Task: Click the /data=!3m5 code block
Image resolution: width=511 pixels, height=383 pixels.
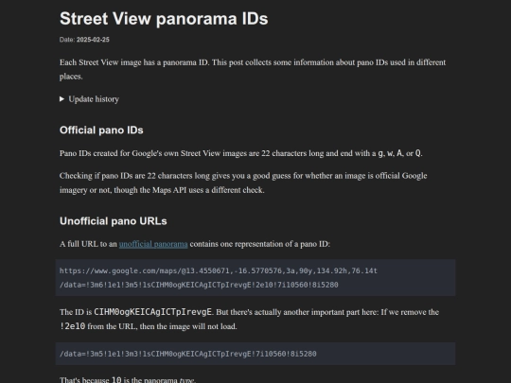Action: point(255,354)
